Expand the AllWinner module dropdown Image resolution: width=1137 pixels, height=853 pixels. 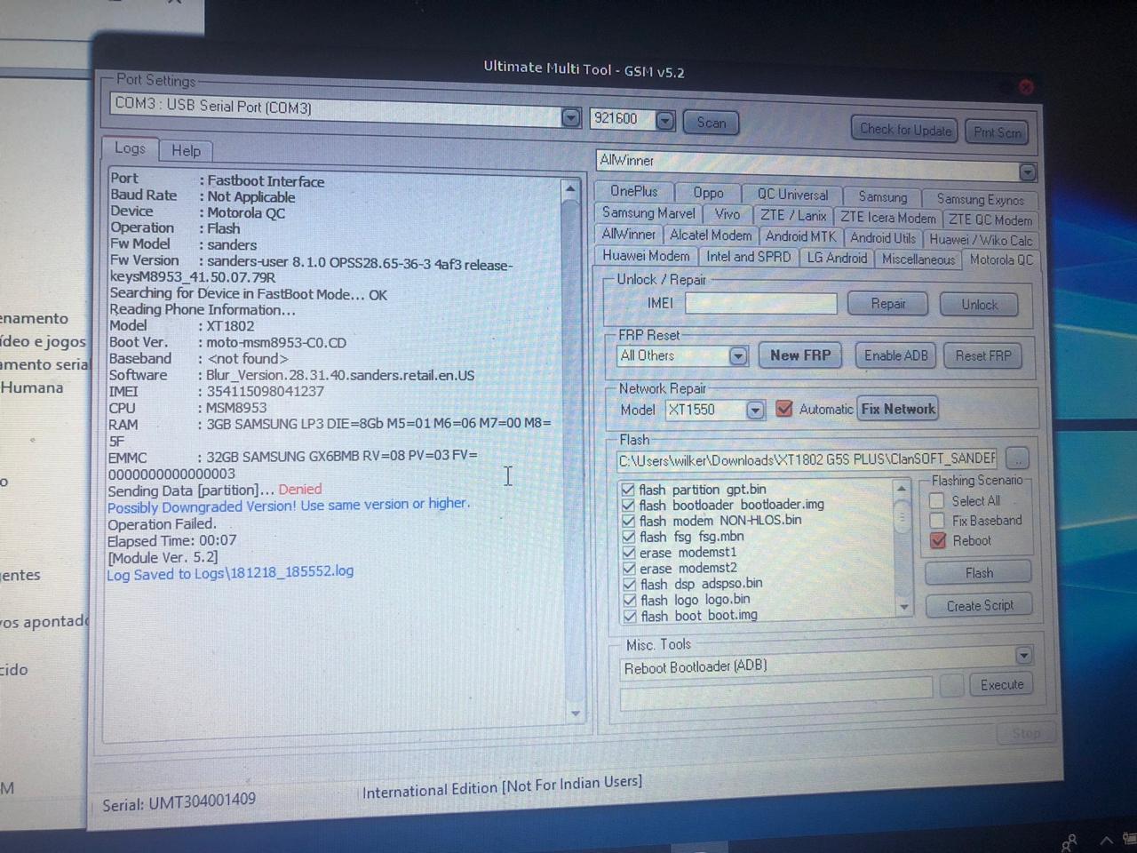(x=1028, y=171)
